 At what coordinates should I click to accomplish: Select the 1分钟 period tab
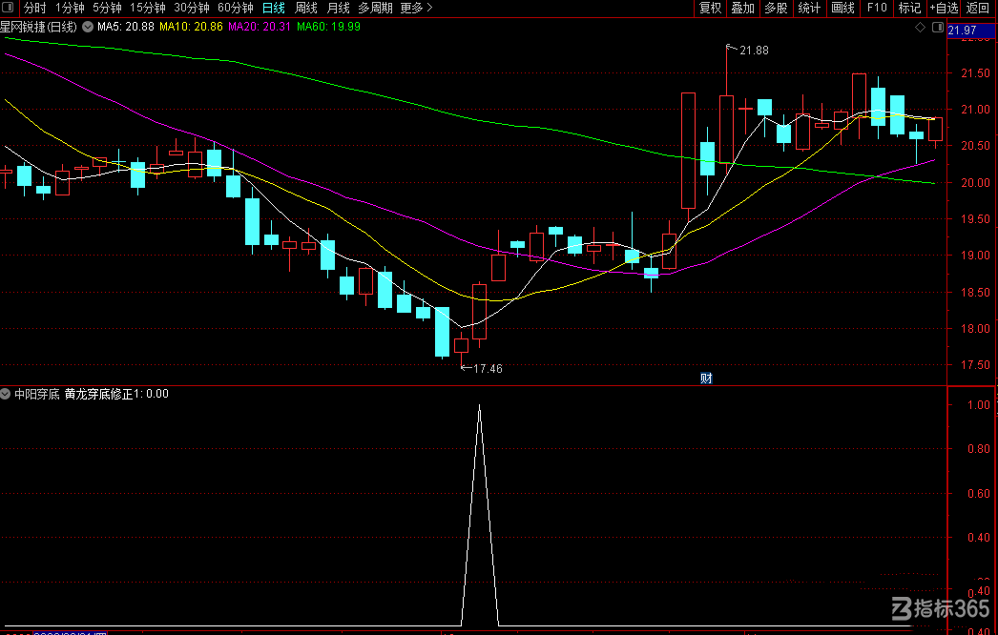[70, 8]
